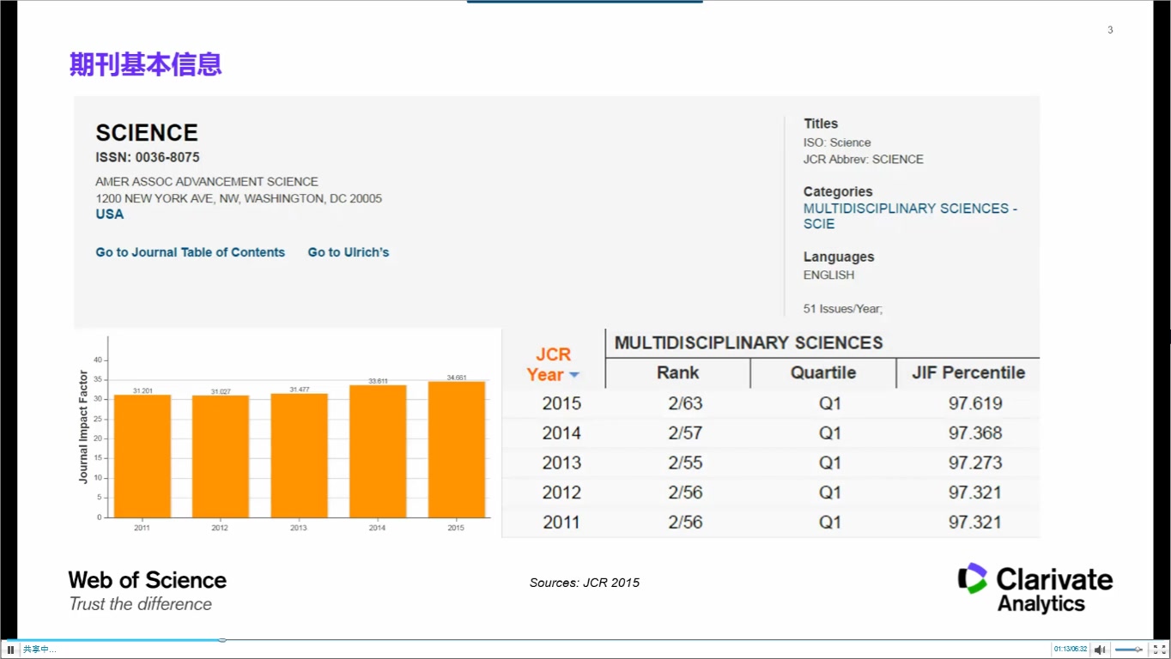Screen dimensions: 1171x659
Task: Click the SCIENCE journal title
Action: point(147,133)
